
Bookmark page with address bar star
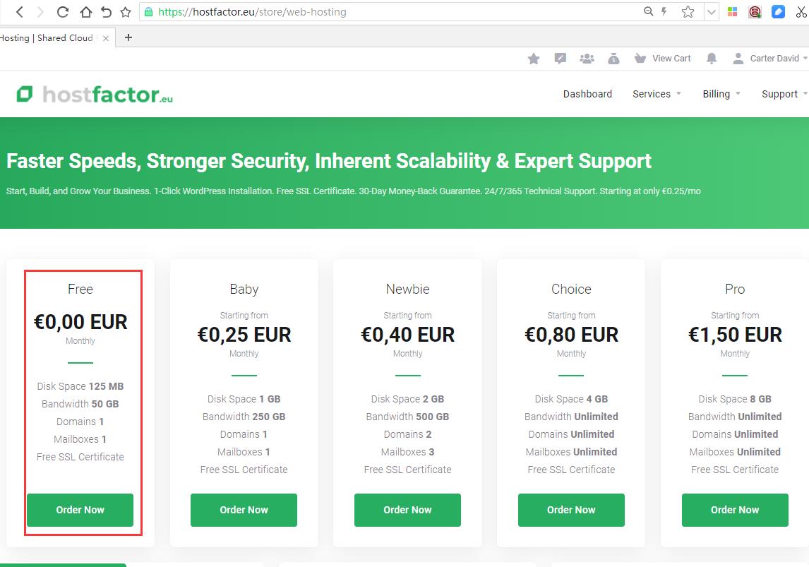tap(688, 12)
